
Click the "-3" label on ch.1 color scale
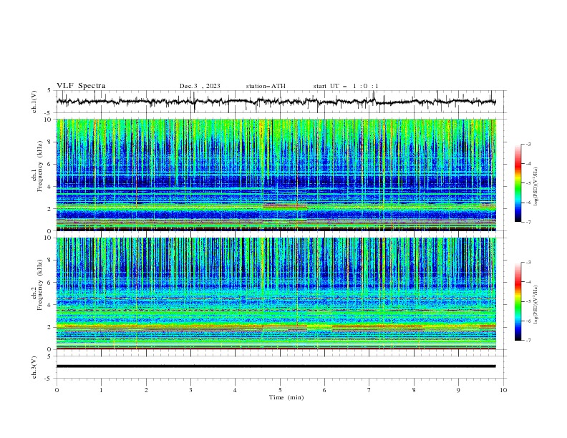click(x=528, y=144)
